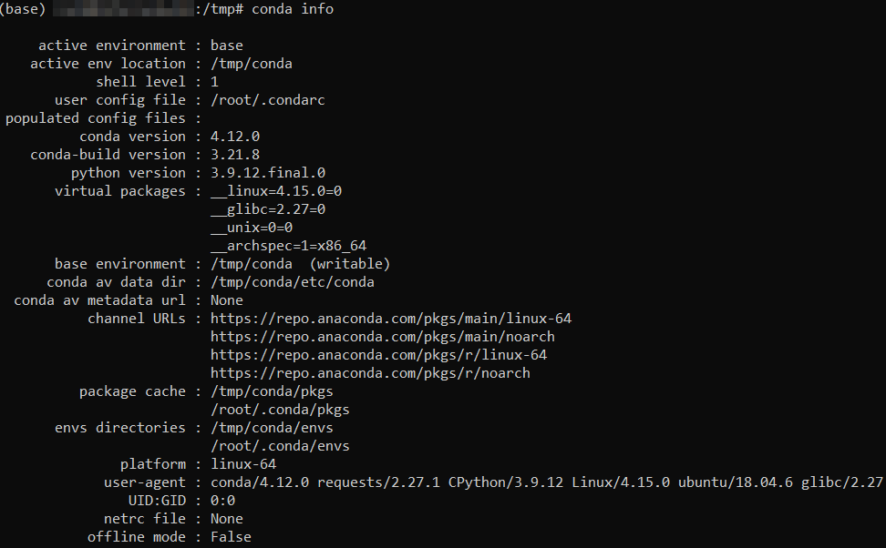Screen dimensions: 886x548
Task: Click the __linux=4.15.0=0 virtual package
Action: 276,191
